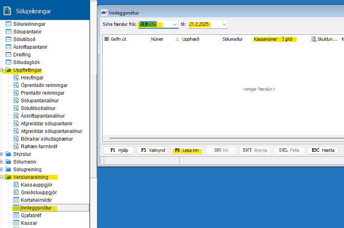Image resolution: width=344 pixels, height=228 pixels.
Task: Click the Skuldunautur column lookup icon
Action: 314,39
